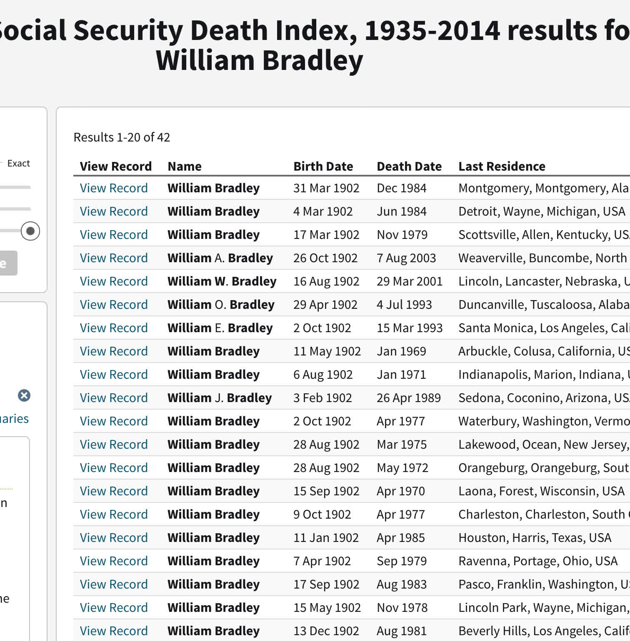View Record for William A. Bradley
Image resolution: width=630 pixels, height=641 pixels.
[x=114, y=258]
